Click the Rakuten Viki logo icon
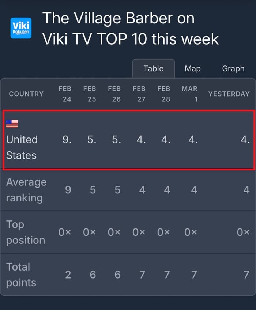 (x=21, y=28)
